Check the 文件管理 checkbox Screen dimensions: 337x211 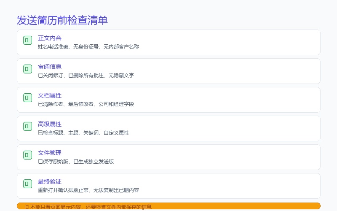[x=27, y=155]
